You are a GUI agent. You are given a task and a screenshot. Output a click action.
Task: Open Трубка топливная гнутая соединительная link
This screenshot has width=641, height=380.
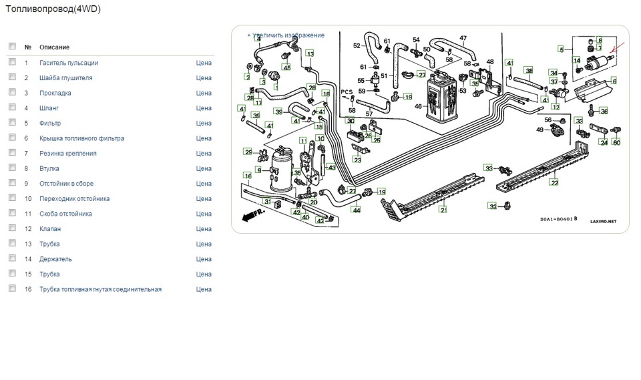click(101, 290)
